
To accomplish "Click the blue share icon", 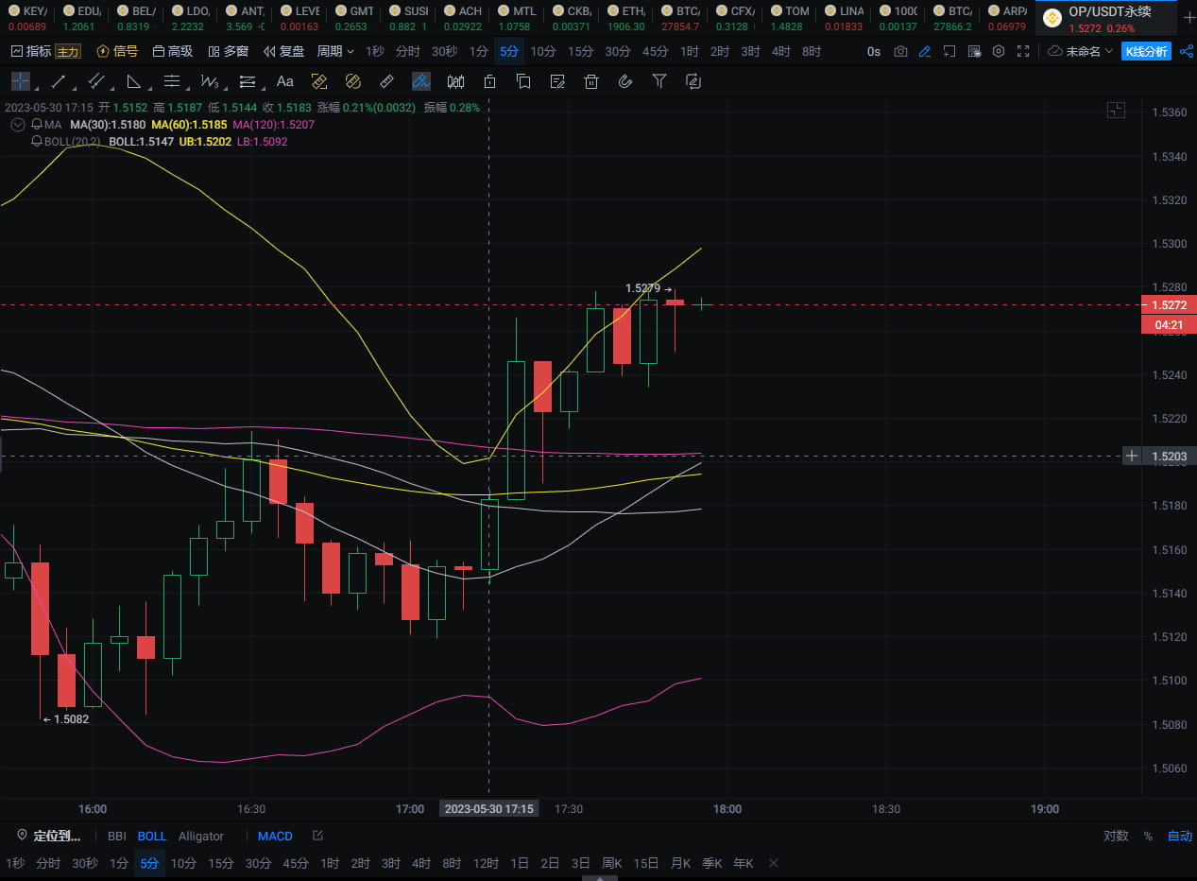I will [1187, 51].
